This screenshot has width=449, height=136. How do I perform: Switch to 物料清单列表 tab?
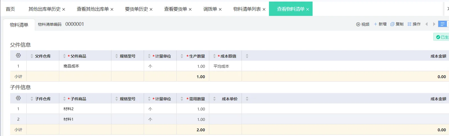(247, 9)
